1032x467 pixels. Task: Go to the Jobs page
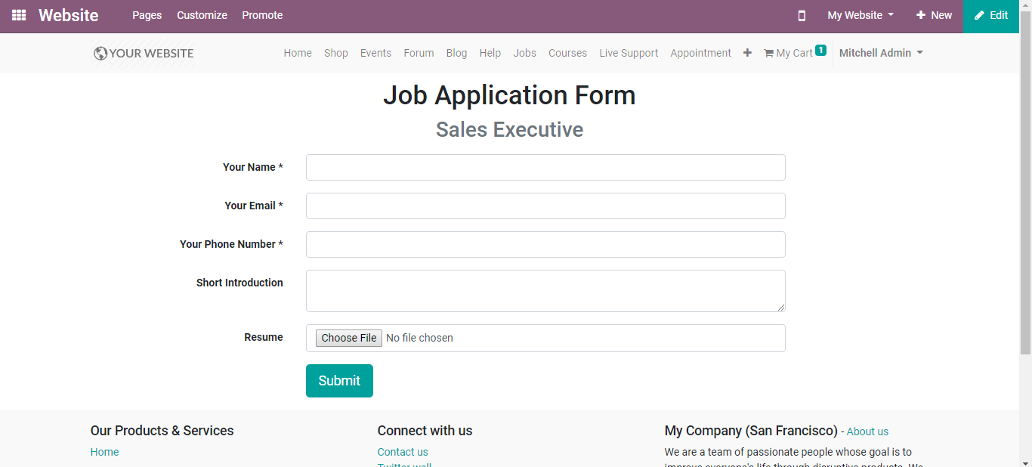point(524,53)
